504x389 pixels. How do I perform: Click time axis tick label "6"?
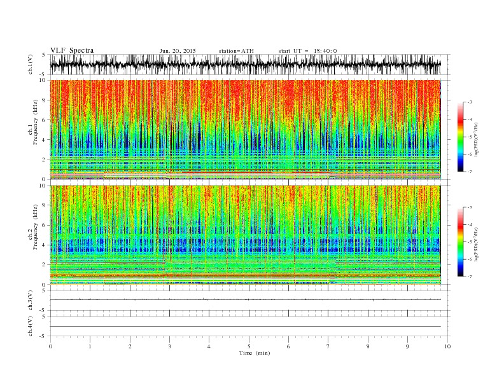point(288,346)
